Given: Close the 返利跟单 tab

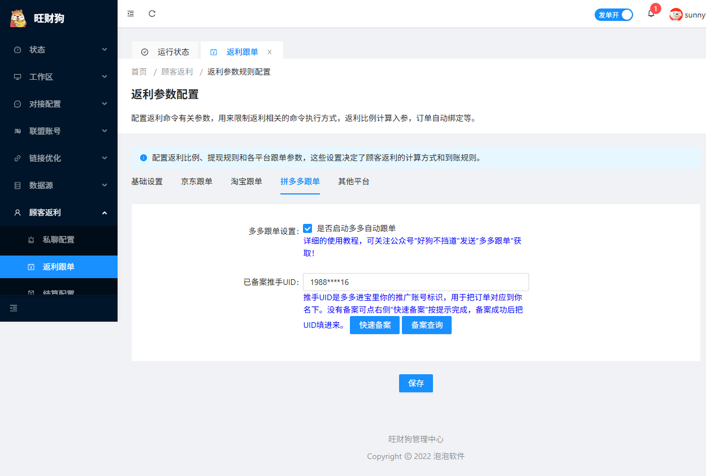Looking at the screenshot, I should pos(270,52).
